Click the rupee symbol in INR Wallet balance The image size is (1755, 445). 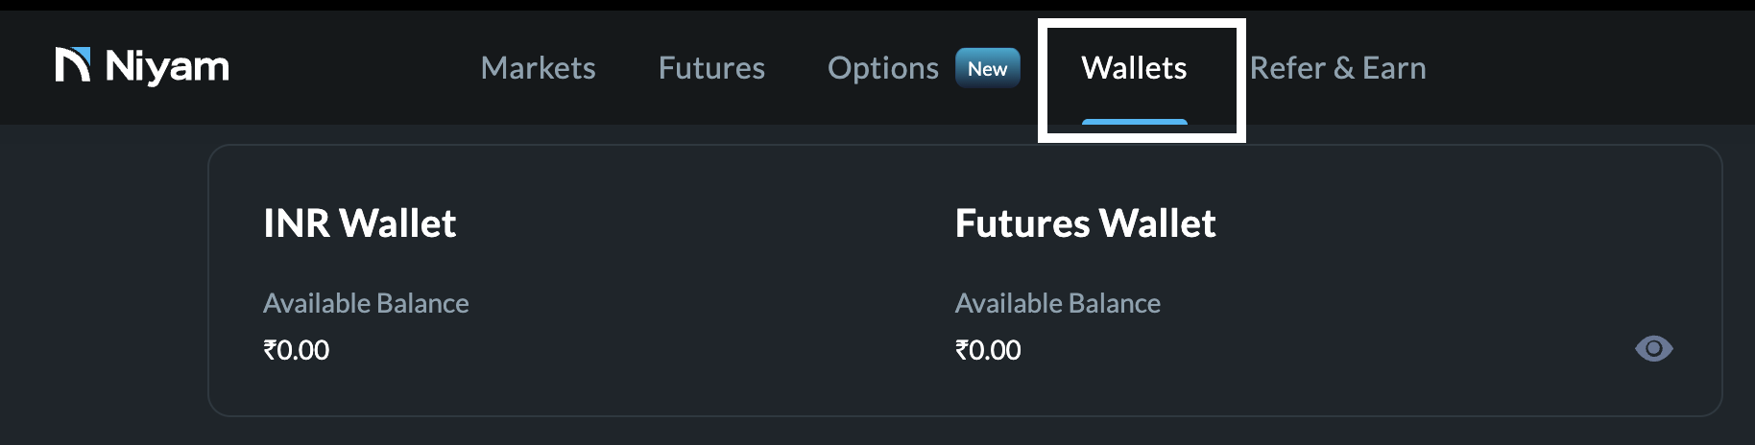(270, 350)
